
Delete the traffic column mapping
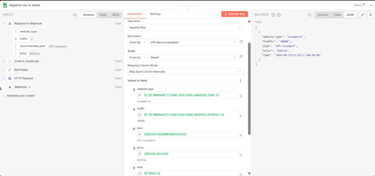[x=134, y=109]
